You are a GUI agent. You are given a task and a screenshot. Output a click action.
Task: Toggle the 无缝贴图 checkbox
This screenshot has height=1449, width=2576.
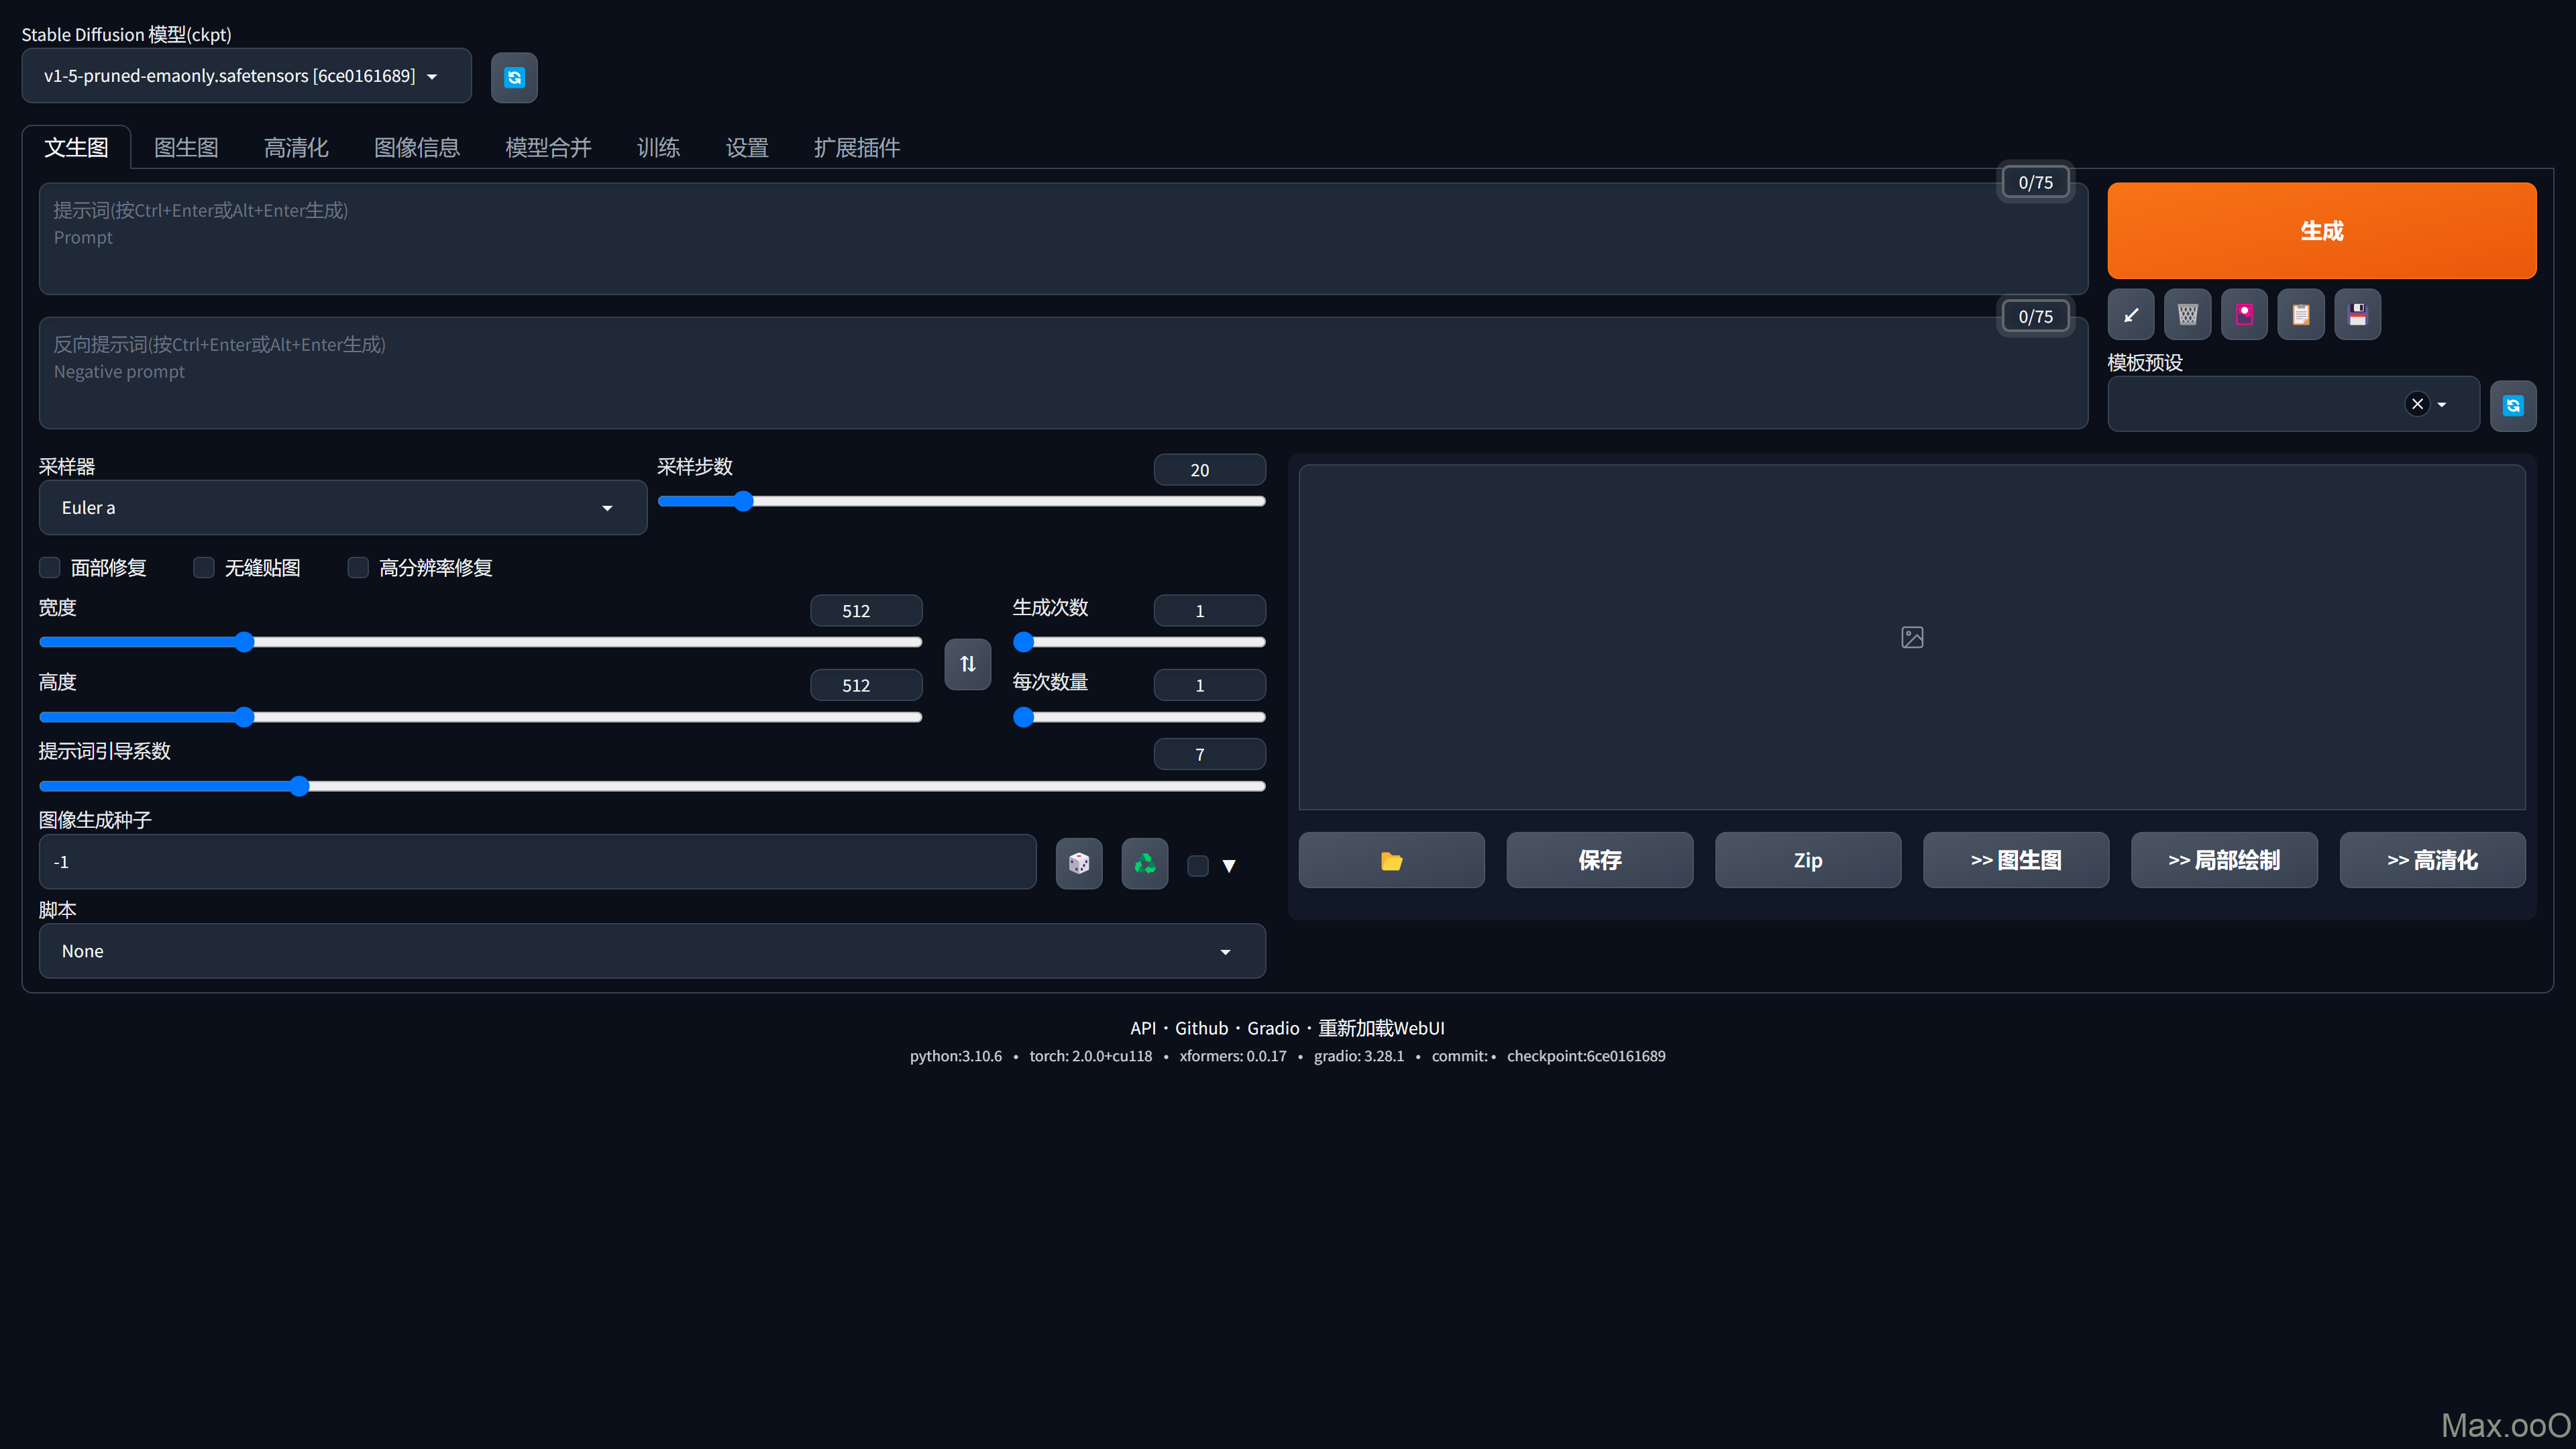tap(204, 568)
